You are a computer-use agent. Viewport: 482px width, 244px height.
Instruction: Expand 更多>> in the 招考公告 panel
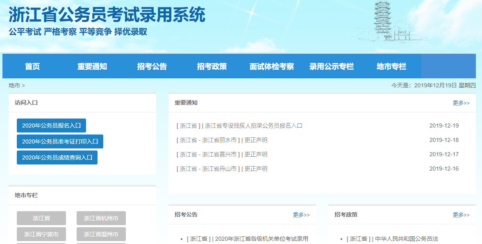pos(301,215)
